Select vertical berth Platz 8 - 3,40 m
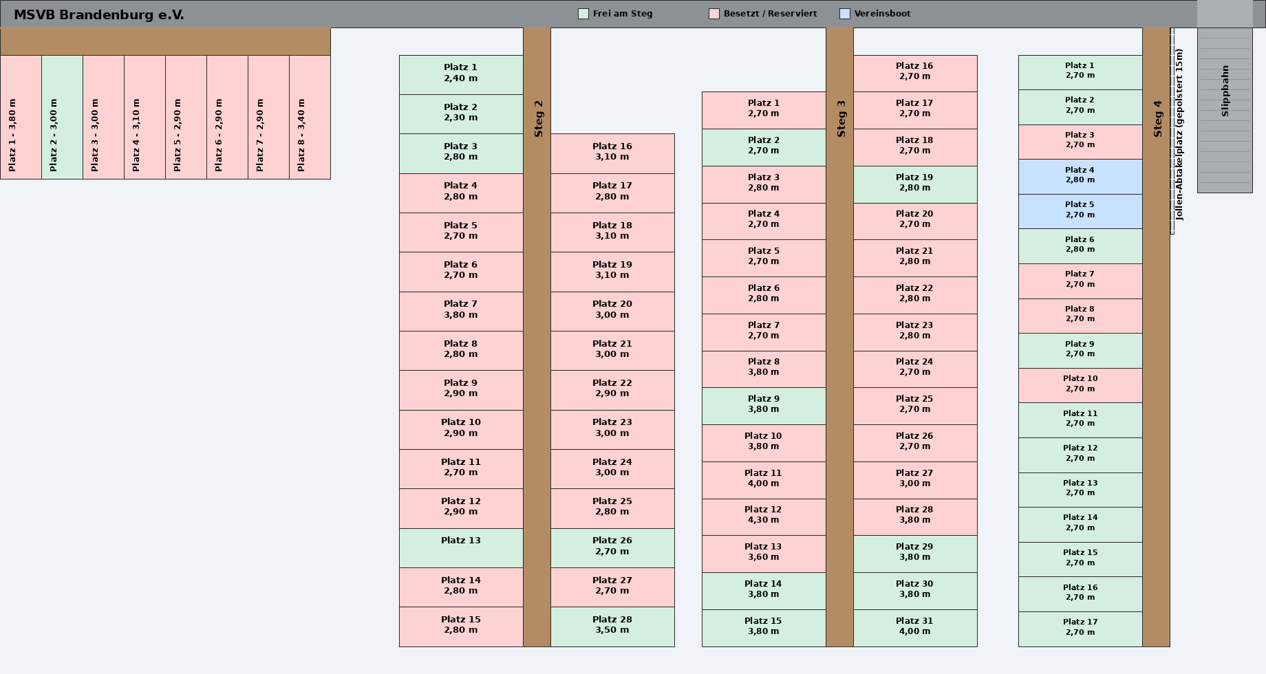Viewport: 1266px width, 674px height. [310, 118]
